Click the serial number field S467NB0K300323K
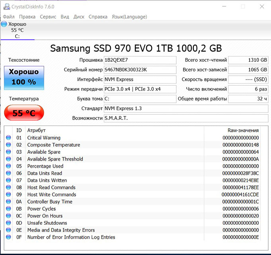This screenshot has width=271, height=255. coord(140,70)
